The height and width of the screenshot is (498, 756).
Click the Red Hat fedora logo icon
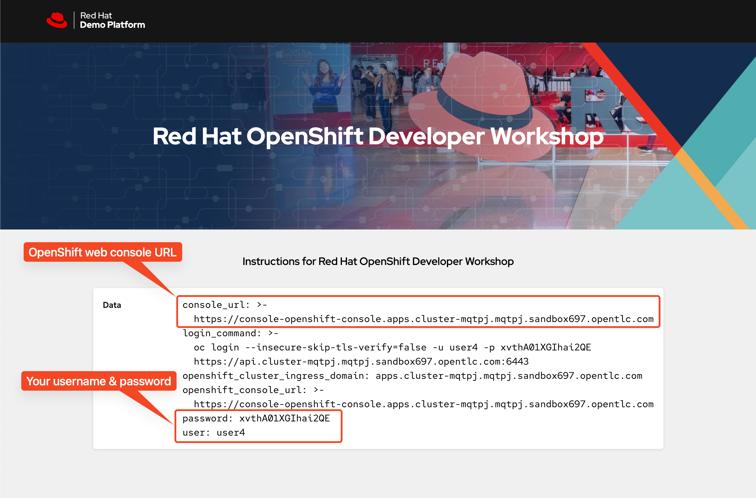57,20
